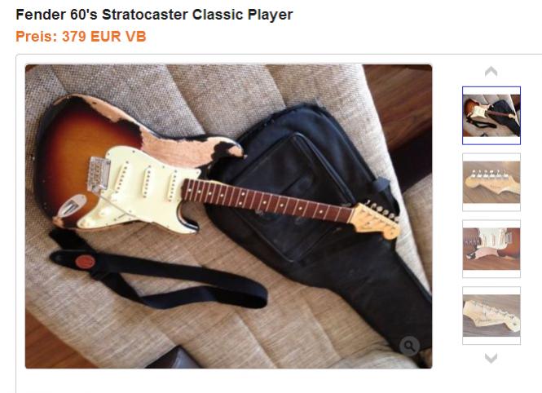Click the neck pickup nearest the fretboard
Viewport: 542px width, 393px height.
pyautogui.click(x=173, y=187)
